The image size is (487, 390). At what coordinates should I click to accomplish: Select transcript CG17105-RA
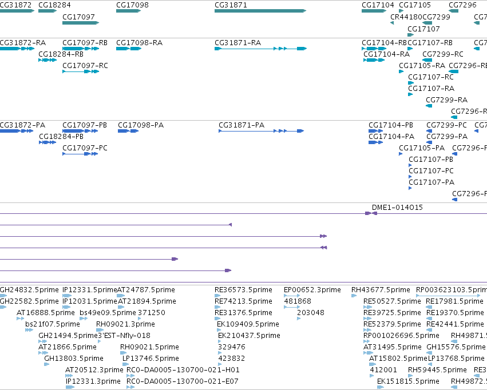click(401, 71)
